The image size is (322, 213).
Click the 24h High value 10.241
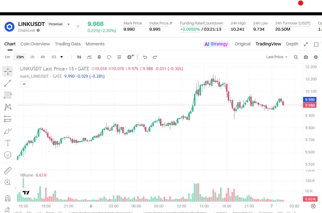click(238, 29)
